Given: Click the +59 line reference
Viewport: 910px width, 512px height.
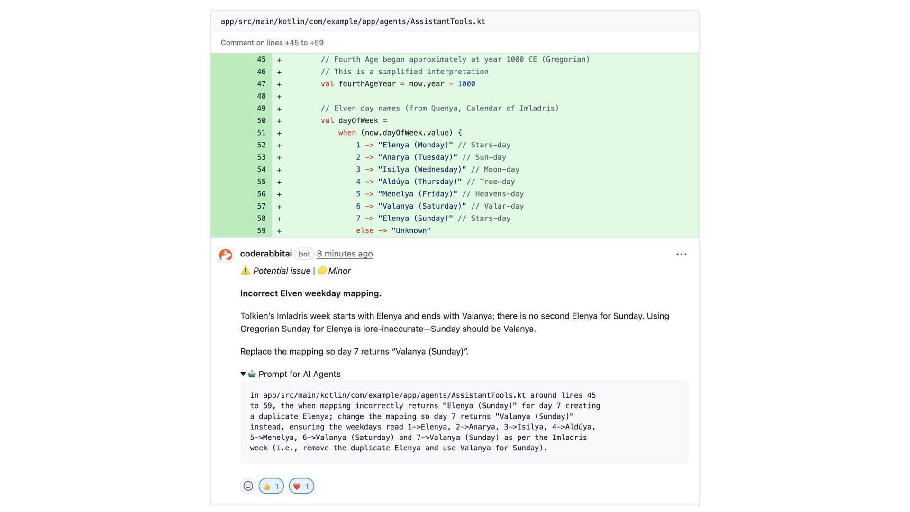Looking at the screenshot, I should point(317,43).
